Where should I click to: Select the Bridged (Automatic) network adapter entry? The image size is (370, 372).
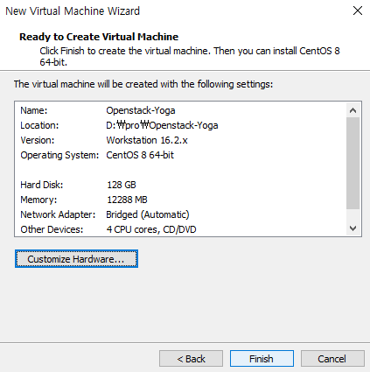click(x=148, y=214)
